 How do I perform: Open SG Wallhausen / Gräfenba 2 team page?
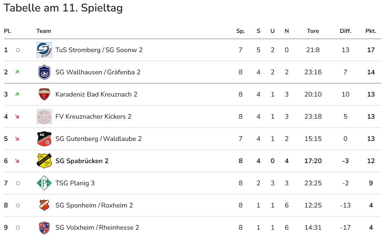(x=98, y=72)
